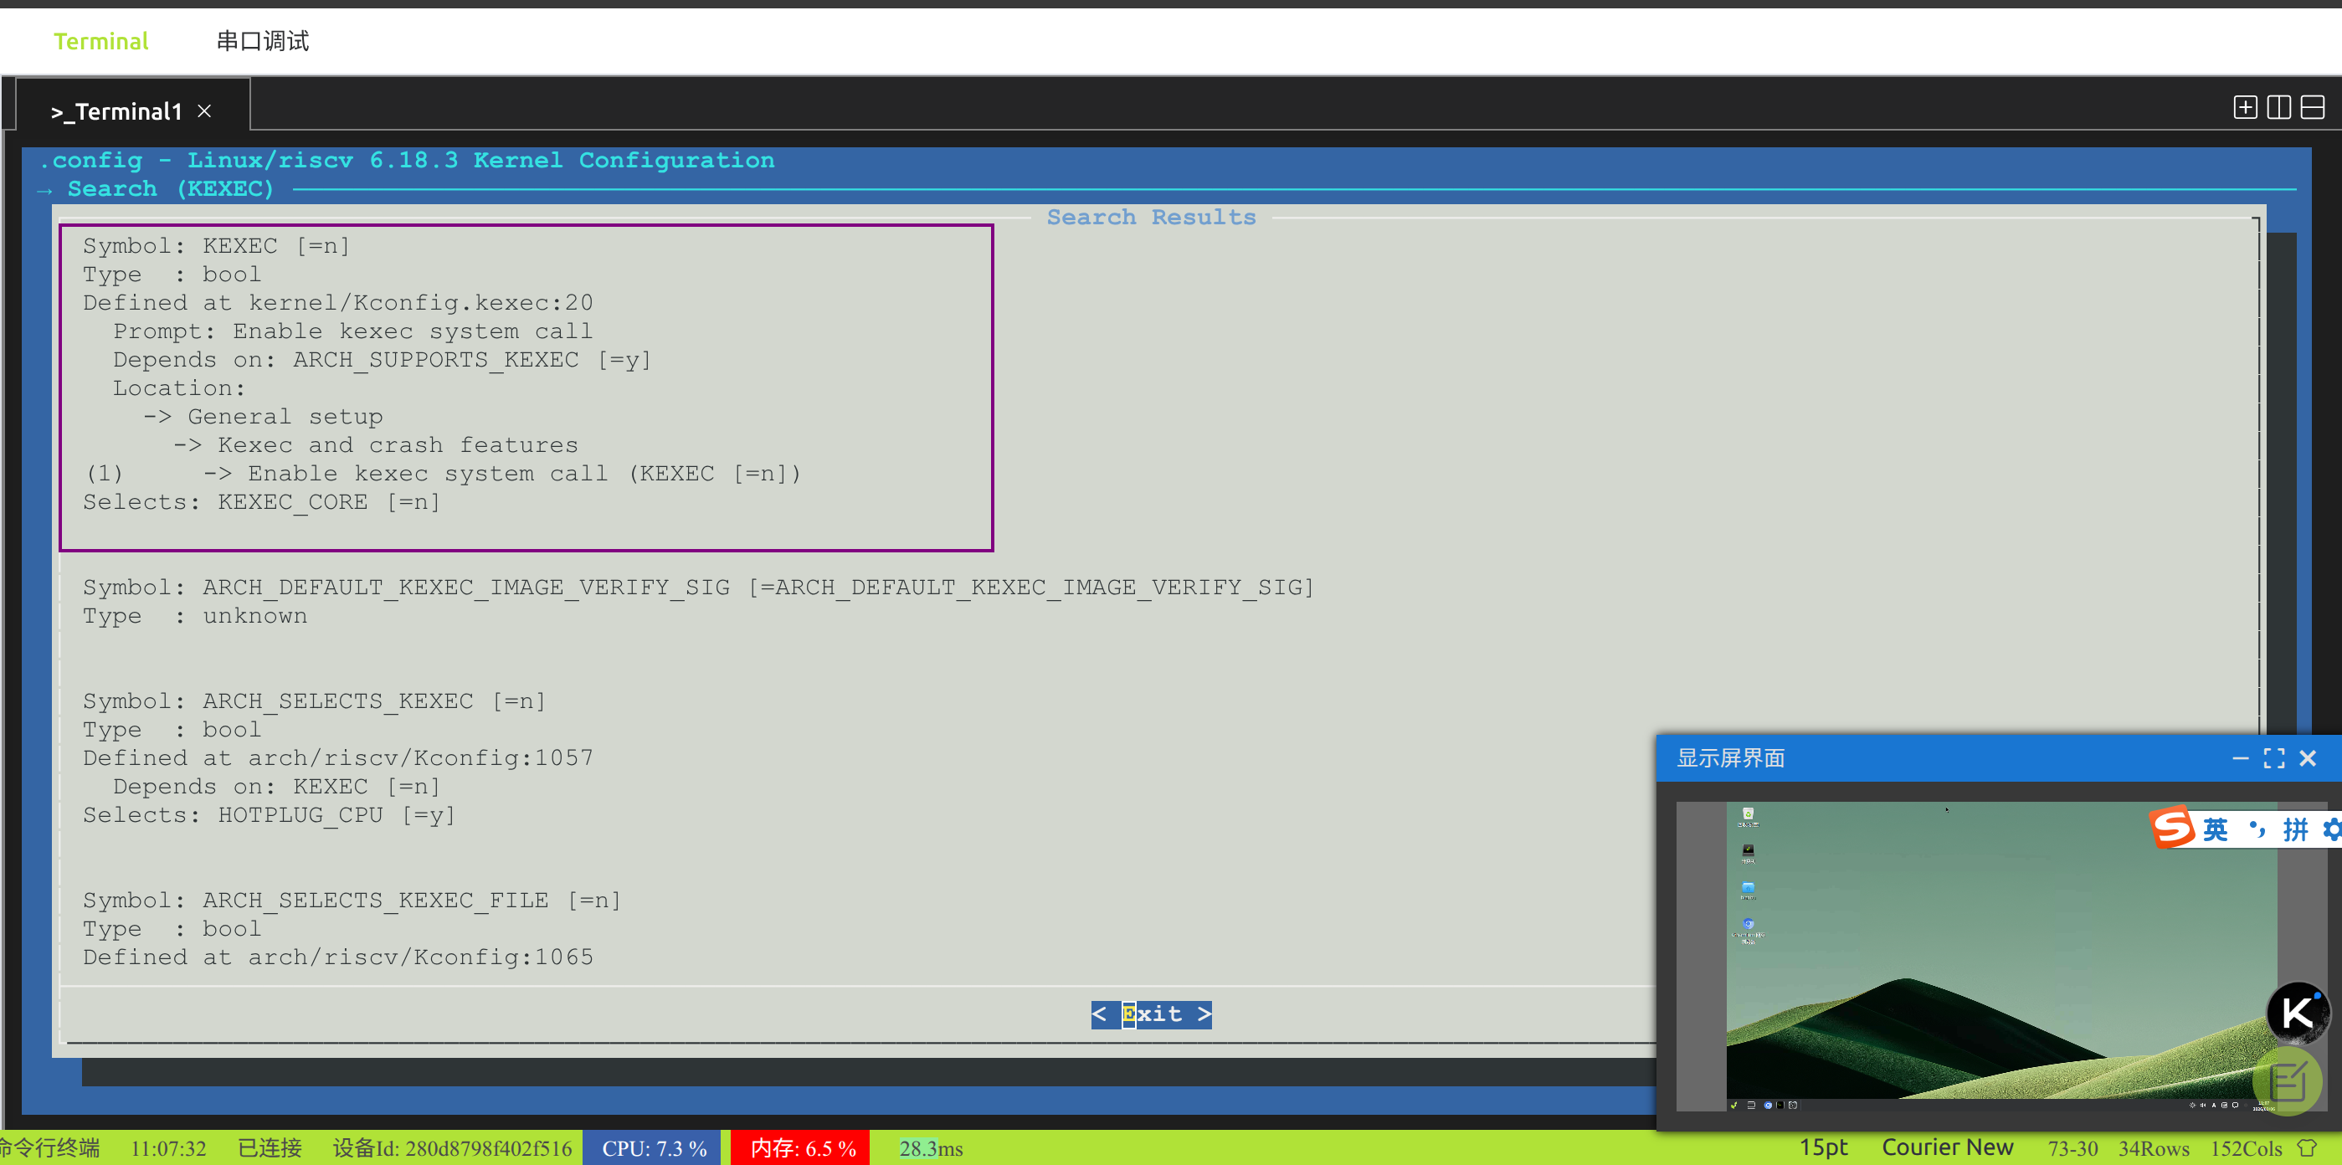Click the shirt theme icon in status bar
2342x1165 pixels.
(2307, 1147)
